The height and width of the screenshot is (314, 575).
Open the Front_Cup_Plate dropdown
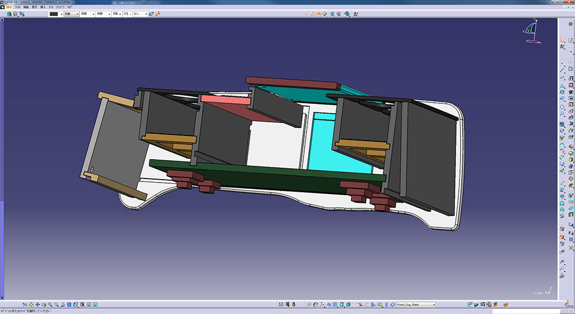click(x=433, y=305)
